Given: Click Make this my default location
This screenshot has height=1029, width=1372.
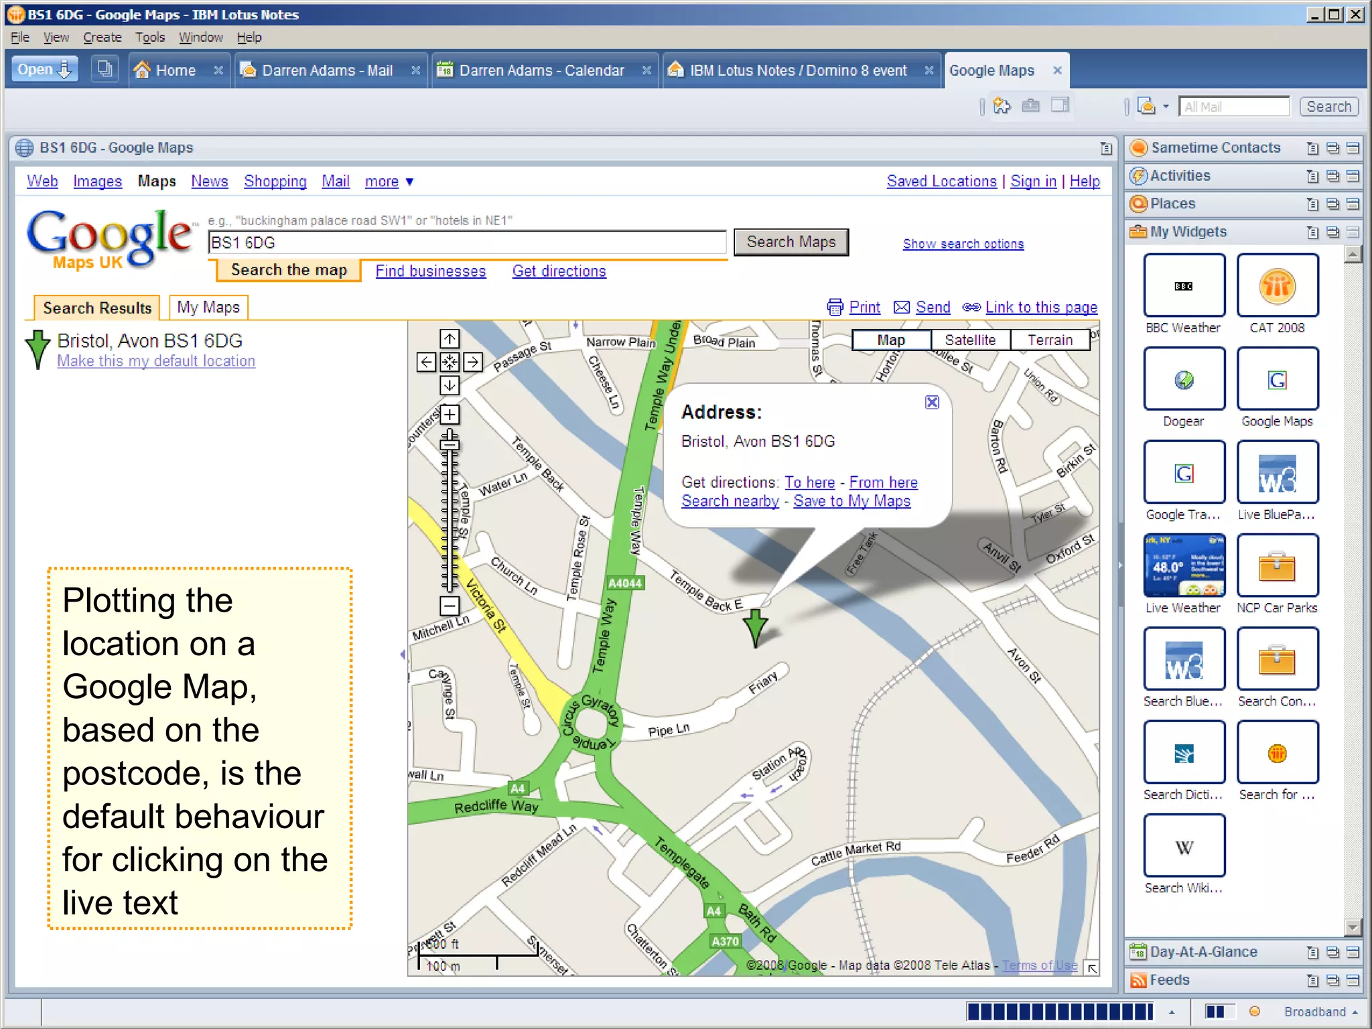Looking at the screenshot, I should click(x=156, y=361).
